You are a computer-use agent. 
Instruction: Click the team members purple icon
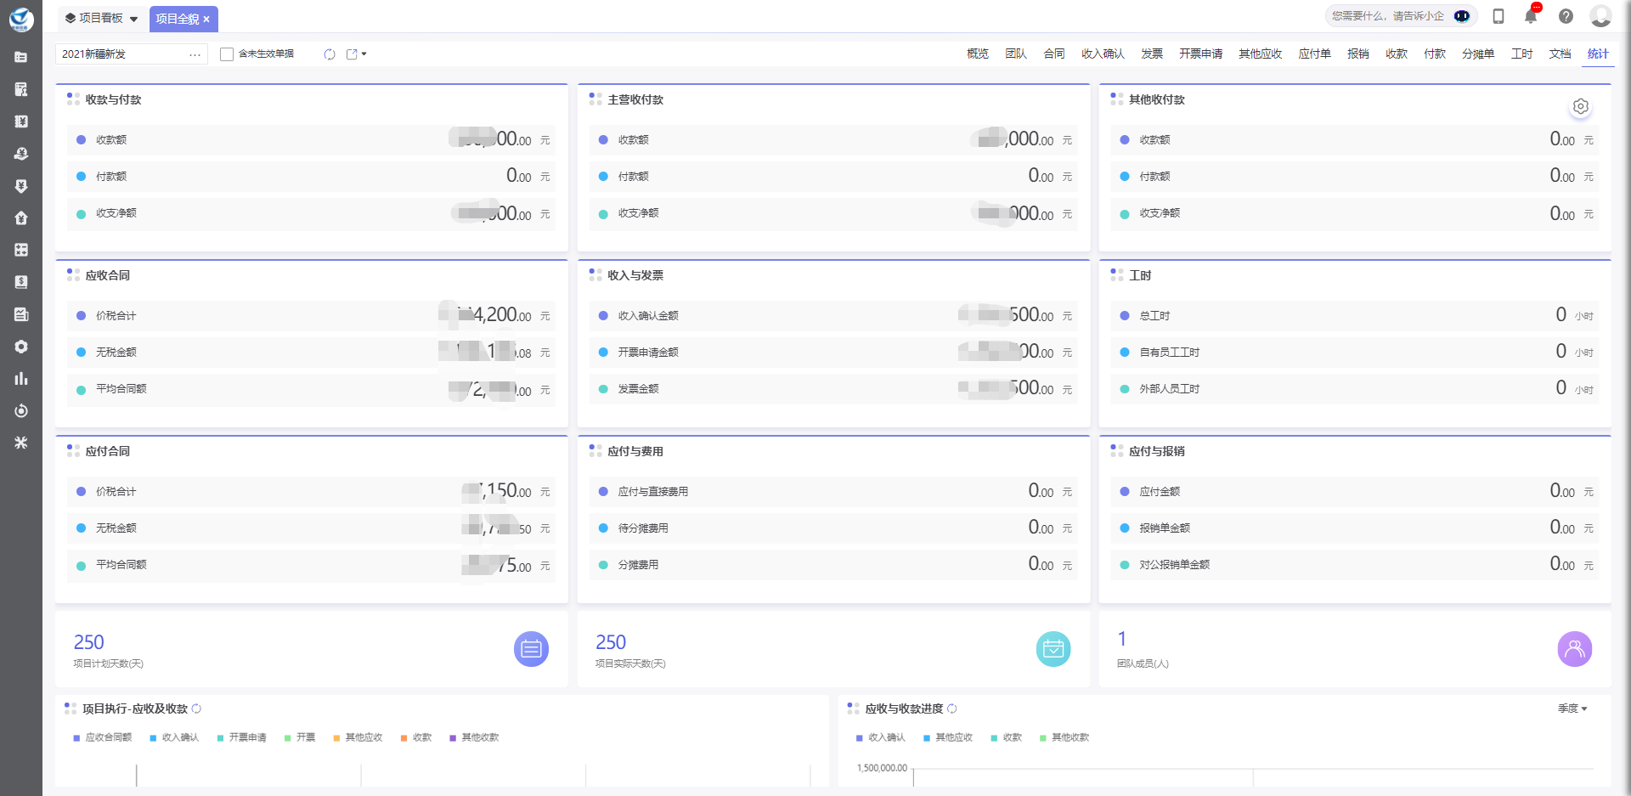[1574, 650]
